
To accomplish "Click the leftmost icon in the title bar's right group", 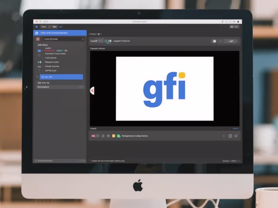I will (x=222, y=22).
